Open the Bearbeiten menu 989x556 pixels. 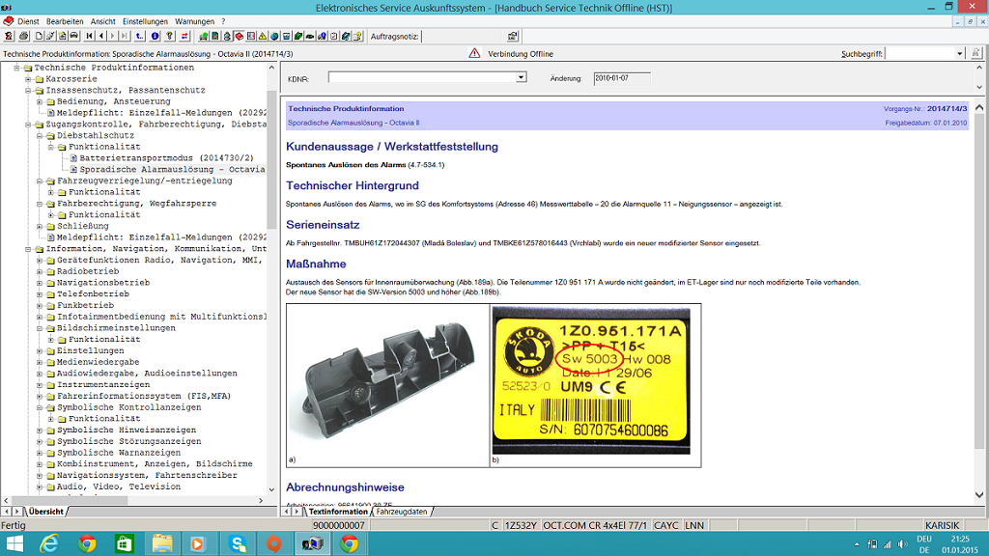point(65,21)
